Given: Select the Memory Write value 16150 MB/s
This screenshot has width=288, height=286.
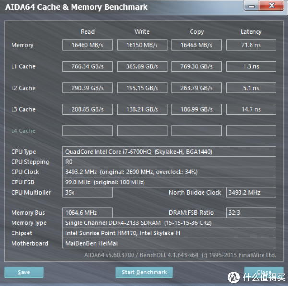Looking at the screenshot, I should click(142, 45).
